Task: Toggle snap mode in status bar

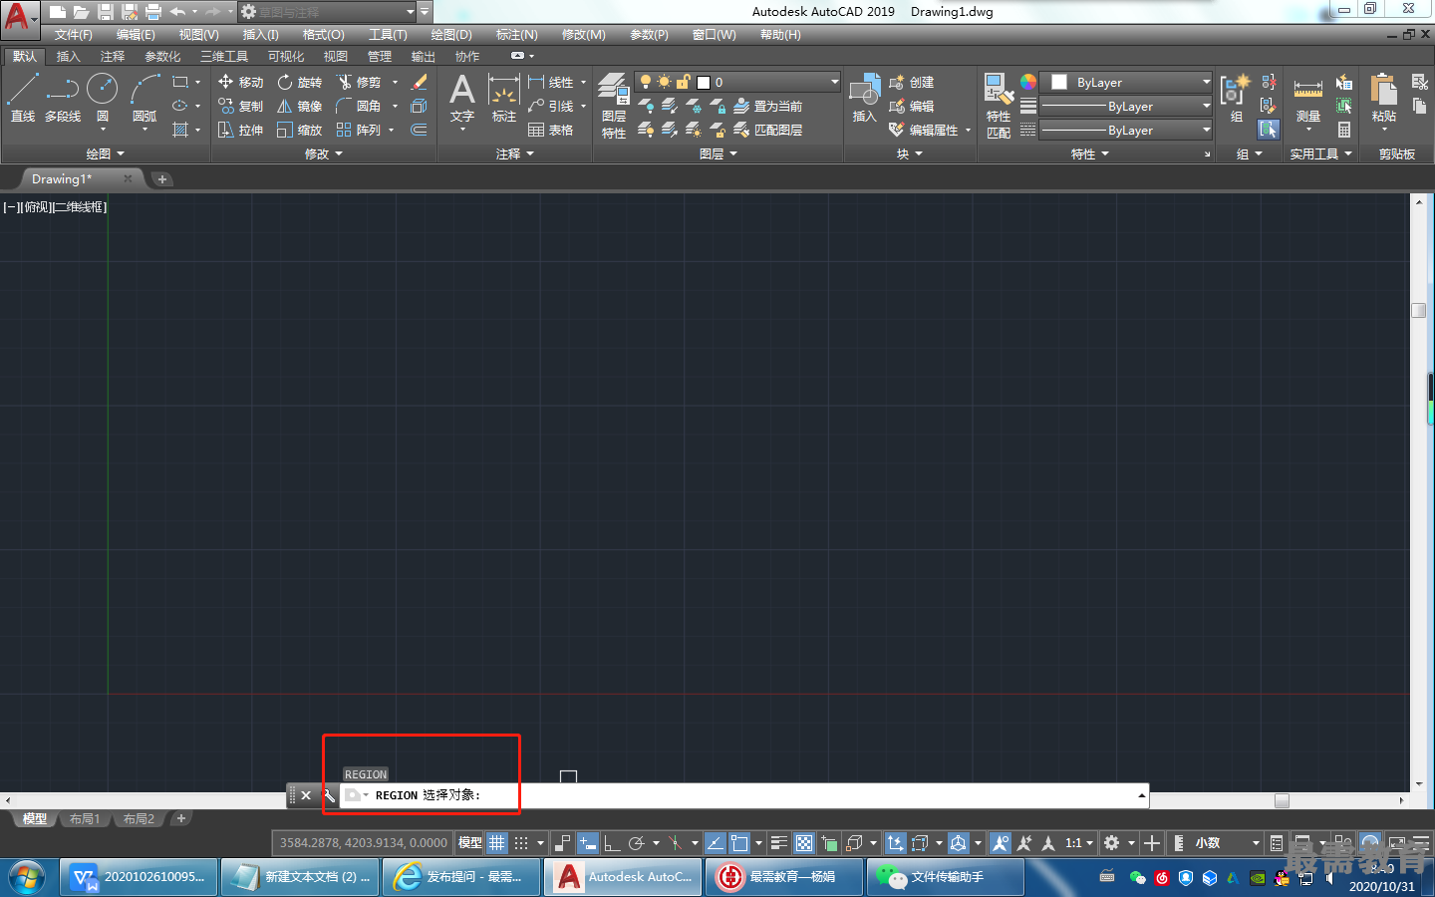Action: (x=521, y=843)
